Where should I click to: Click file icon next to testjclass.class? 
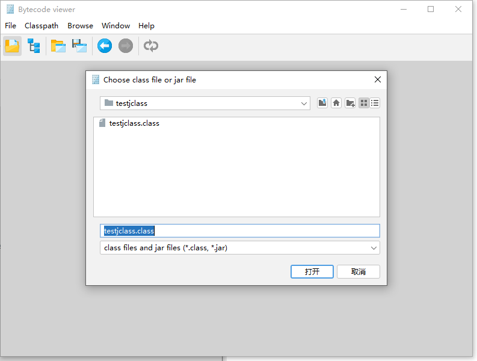[x=102, y=123]
